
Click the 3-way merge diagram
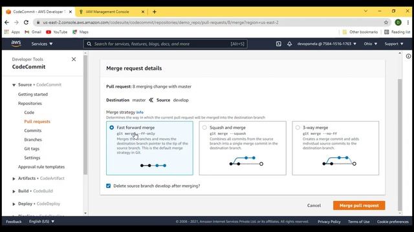pos(339,161)
